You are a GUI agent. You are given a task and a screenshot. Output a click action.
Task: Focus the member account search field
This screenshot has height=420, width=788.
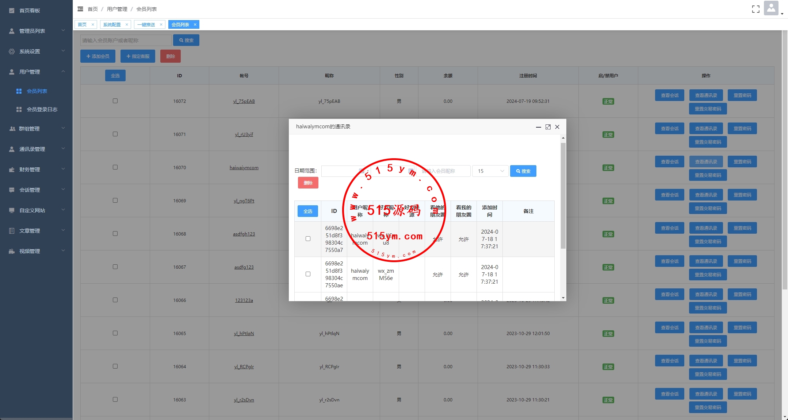pyautogui.click(x=126, y=40)
